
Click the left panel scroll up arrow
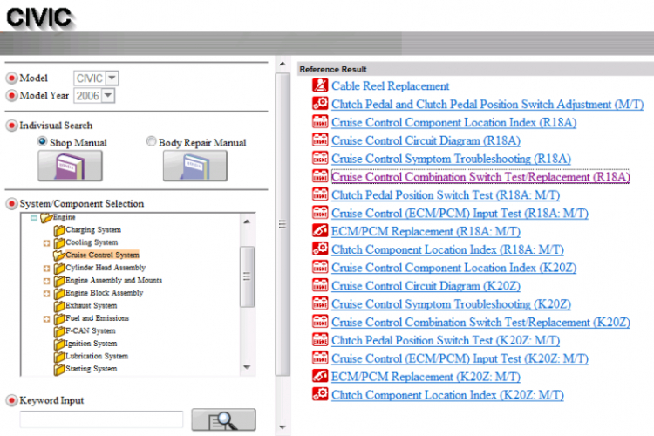(x=283, y=64)
